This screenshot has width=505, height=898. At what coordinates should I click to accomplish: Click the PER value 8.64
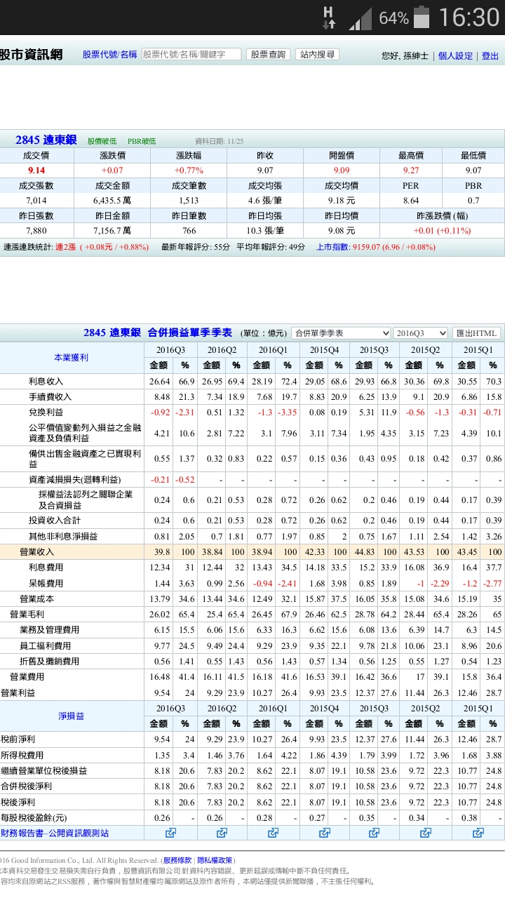point(411,201)
